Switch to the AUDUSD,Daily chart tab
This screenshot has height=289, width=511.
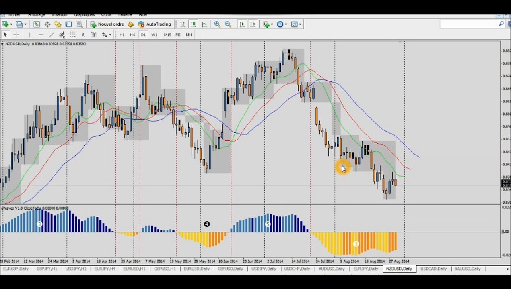coord(332,269)
